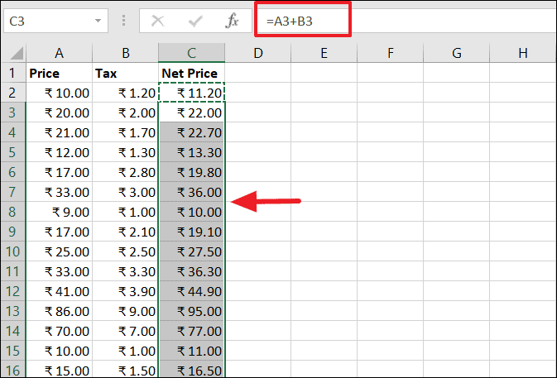
Task: Click cell B7 showing ₹ 3.00
Action: [x=126, y=192]
